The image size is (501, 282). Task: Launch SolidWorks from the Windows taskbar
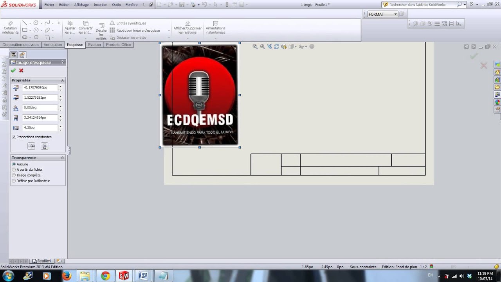[x=124, y=276]
